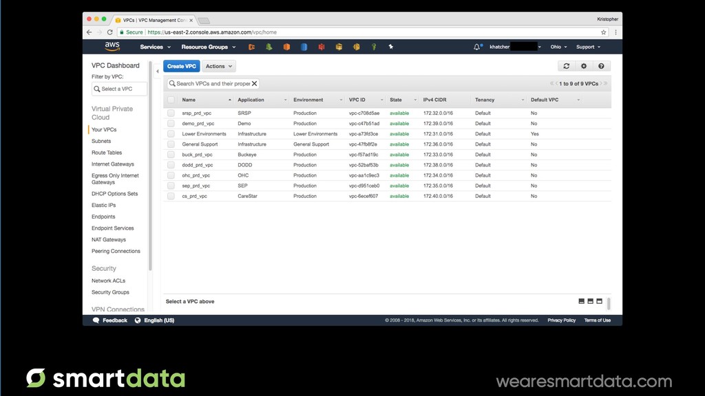705x396 pixels.
Task: Open Route Tables in the sidebar
Action: (107, 153)
